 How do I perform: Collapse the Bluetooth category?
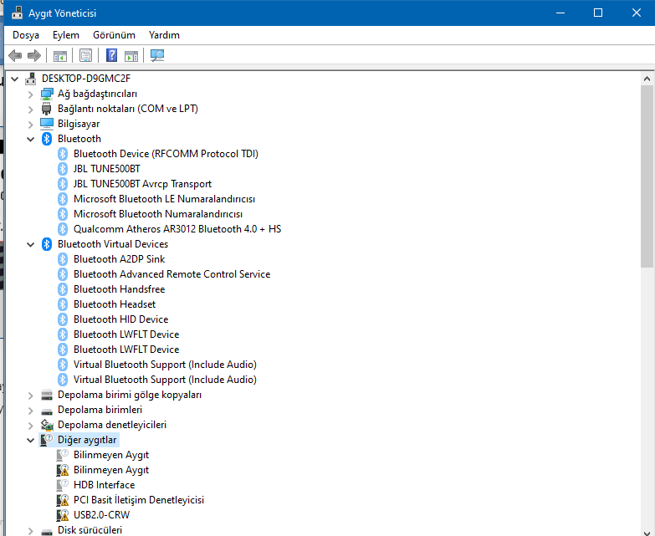click(x=30, y=139)
